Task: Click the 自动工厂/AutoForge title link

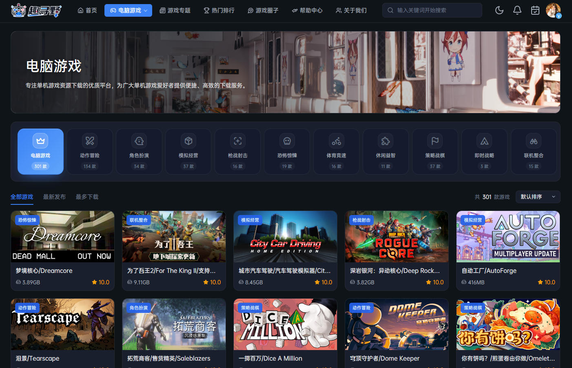Action: [489, 270]
